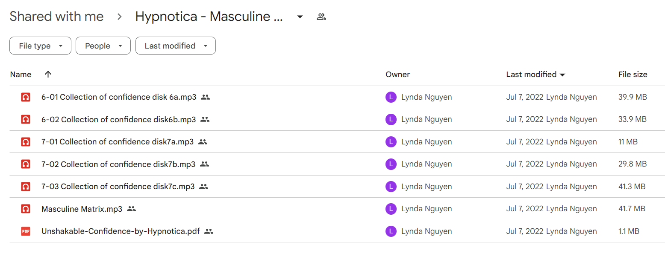Click shared icon after 6-02 file name
Viewport: 665px width, 259px height.
coord(205,120)
